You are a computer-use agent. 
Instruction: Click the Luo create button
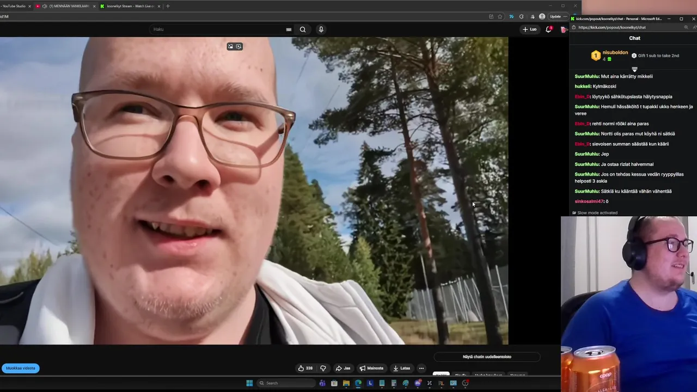point(529,29)
